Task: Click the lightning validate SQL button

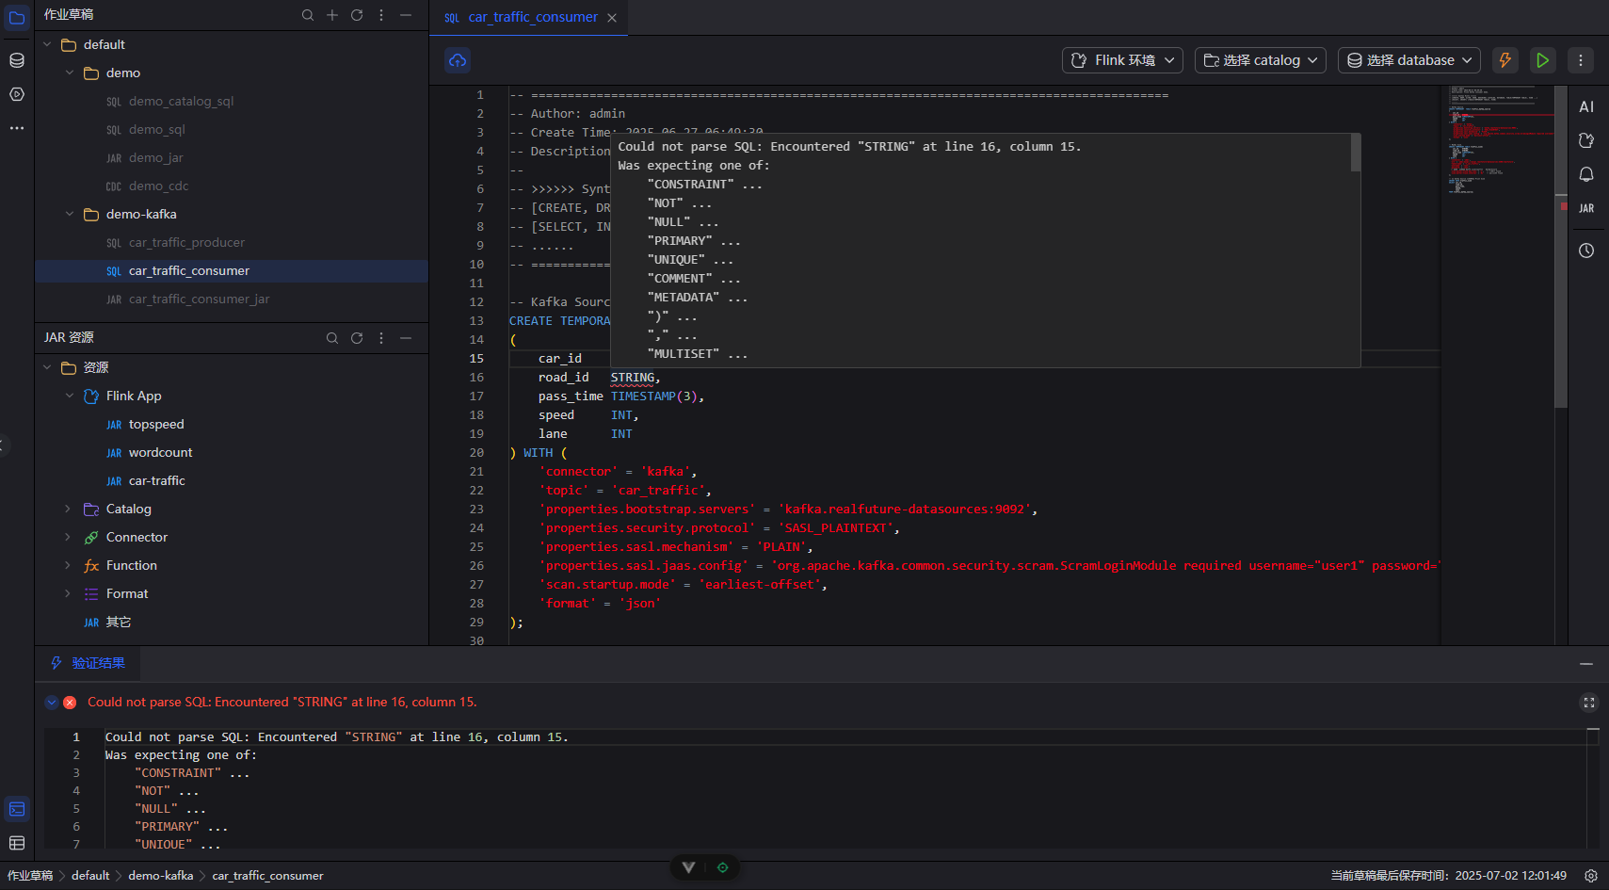Action: pyautogui.click(x=1504, y=60)
